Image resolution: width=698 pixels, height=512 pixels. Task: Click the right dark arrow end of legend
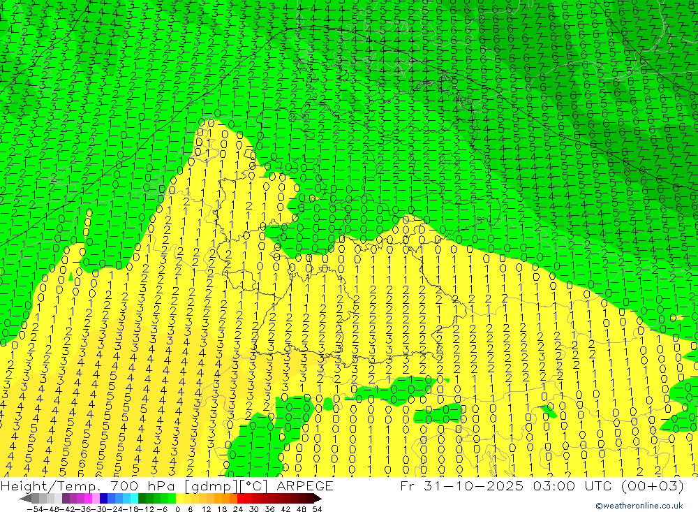point(318,499)
